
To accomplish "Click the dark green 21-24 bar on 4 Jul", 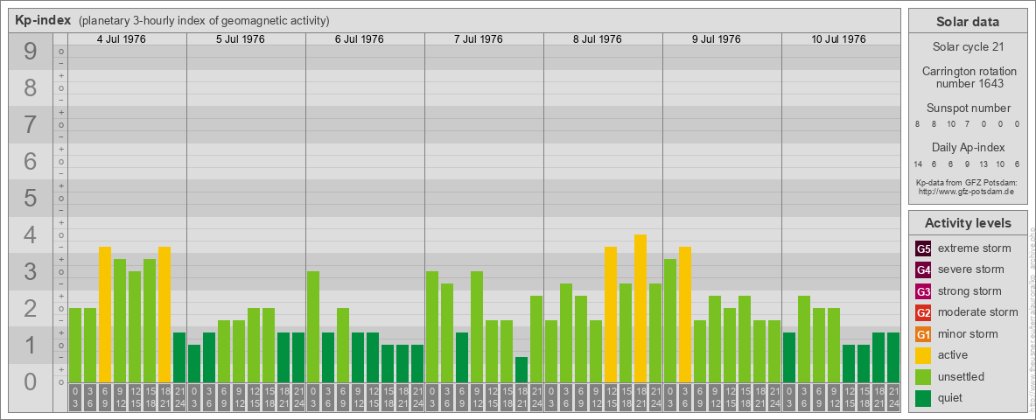I will tap(179, 357).
